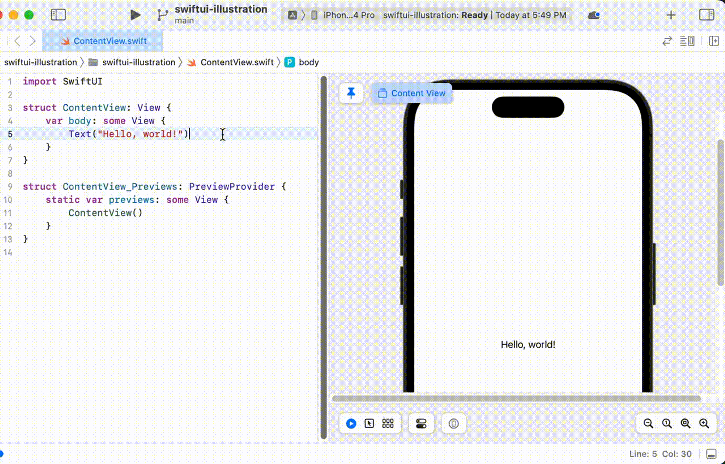Viewport: 725px width, 464px height.
Task: Click the horizontal preview scrollbar
Action: point(516,399)
